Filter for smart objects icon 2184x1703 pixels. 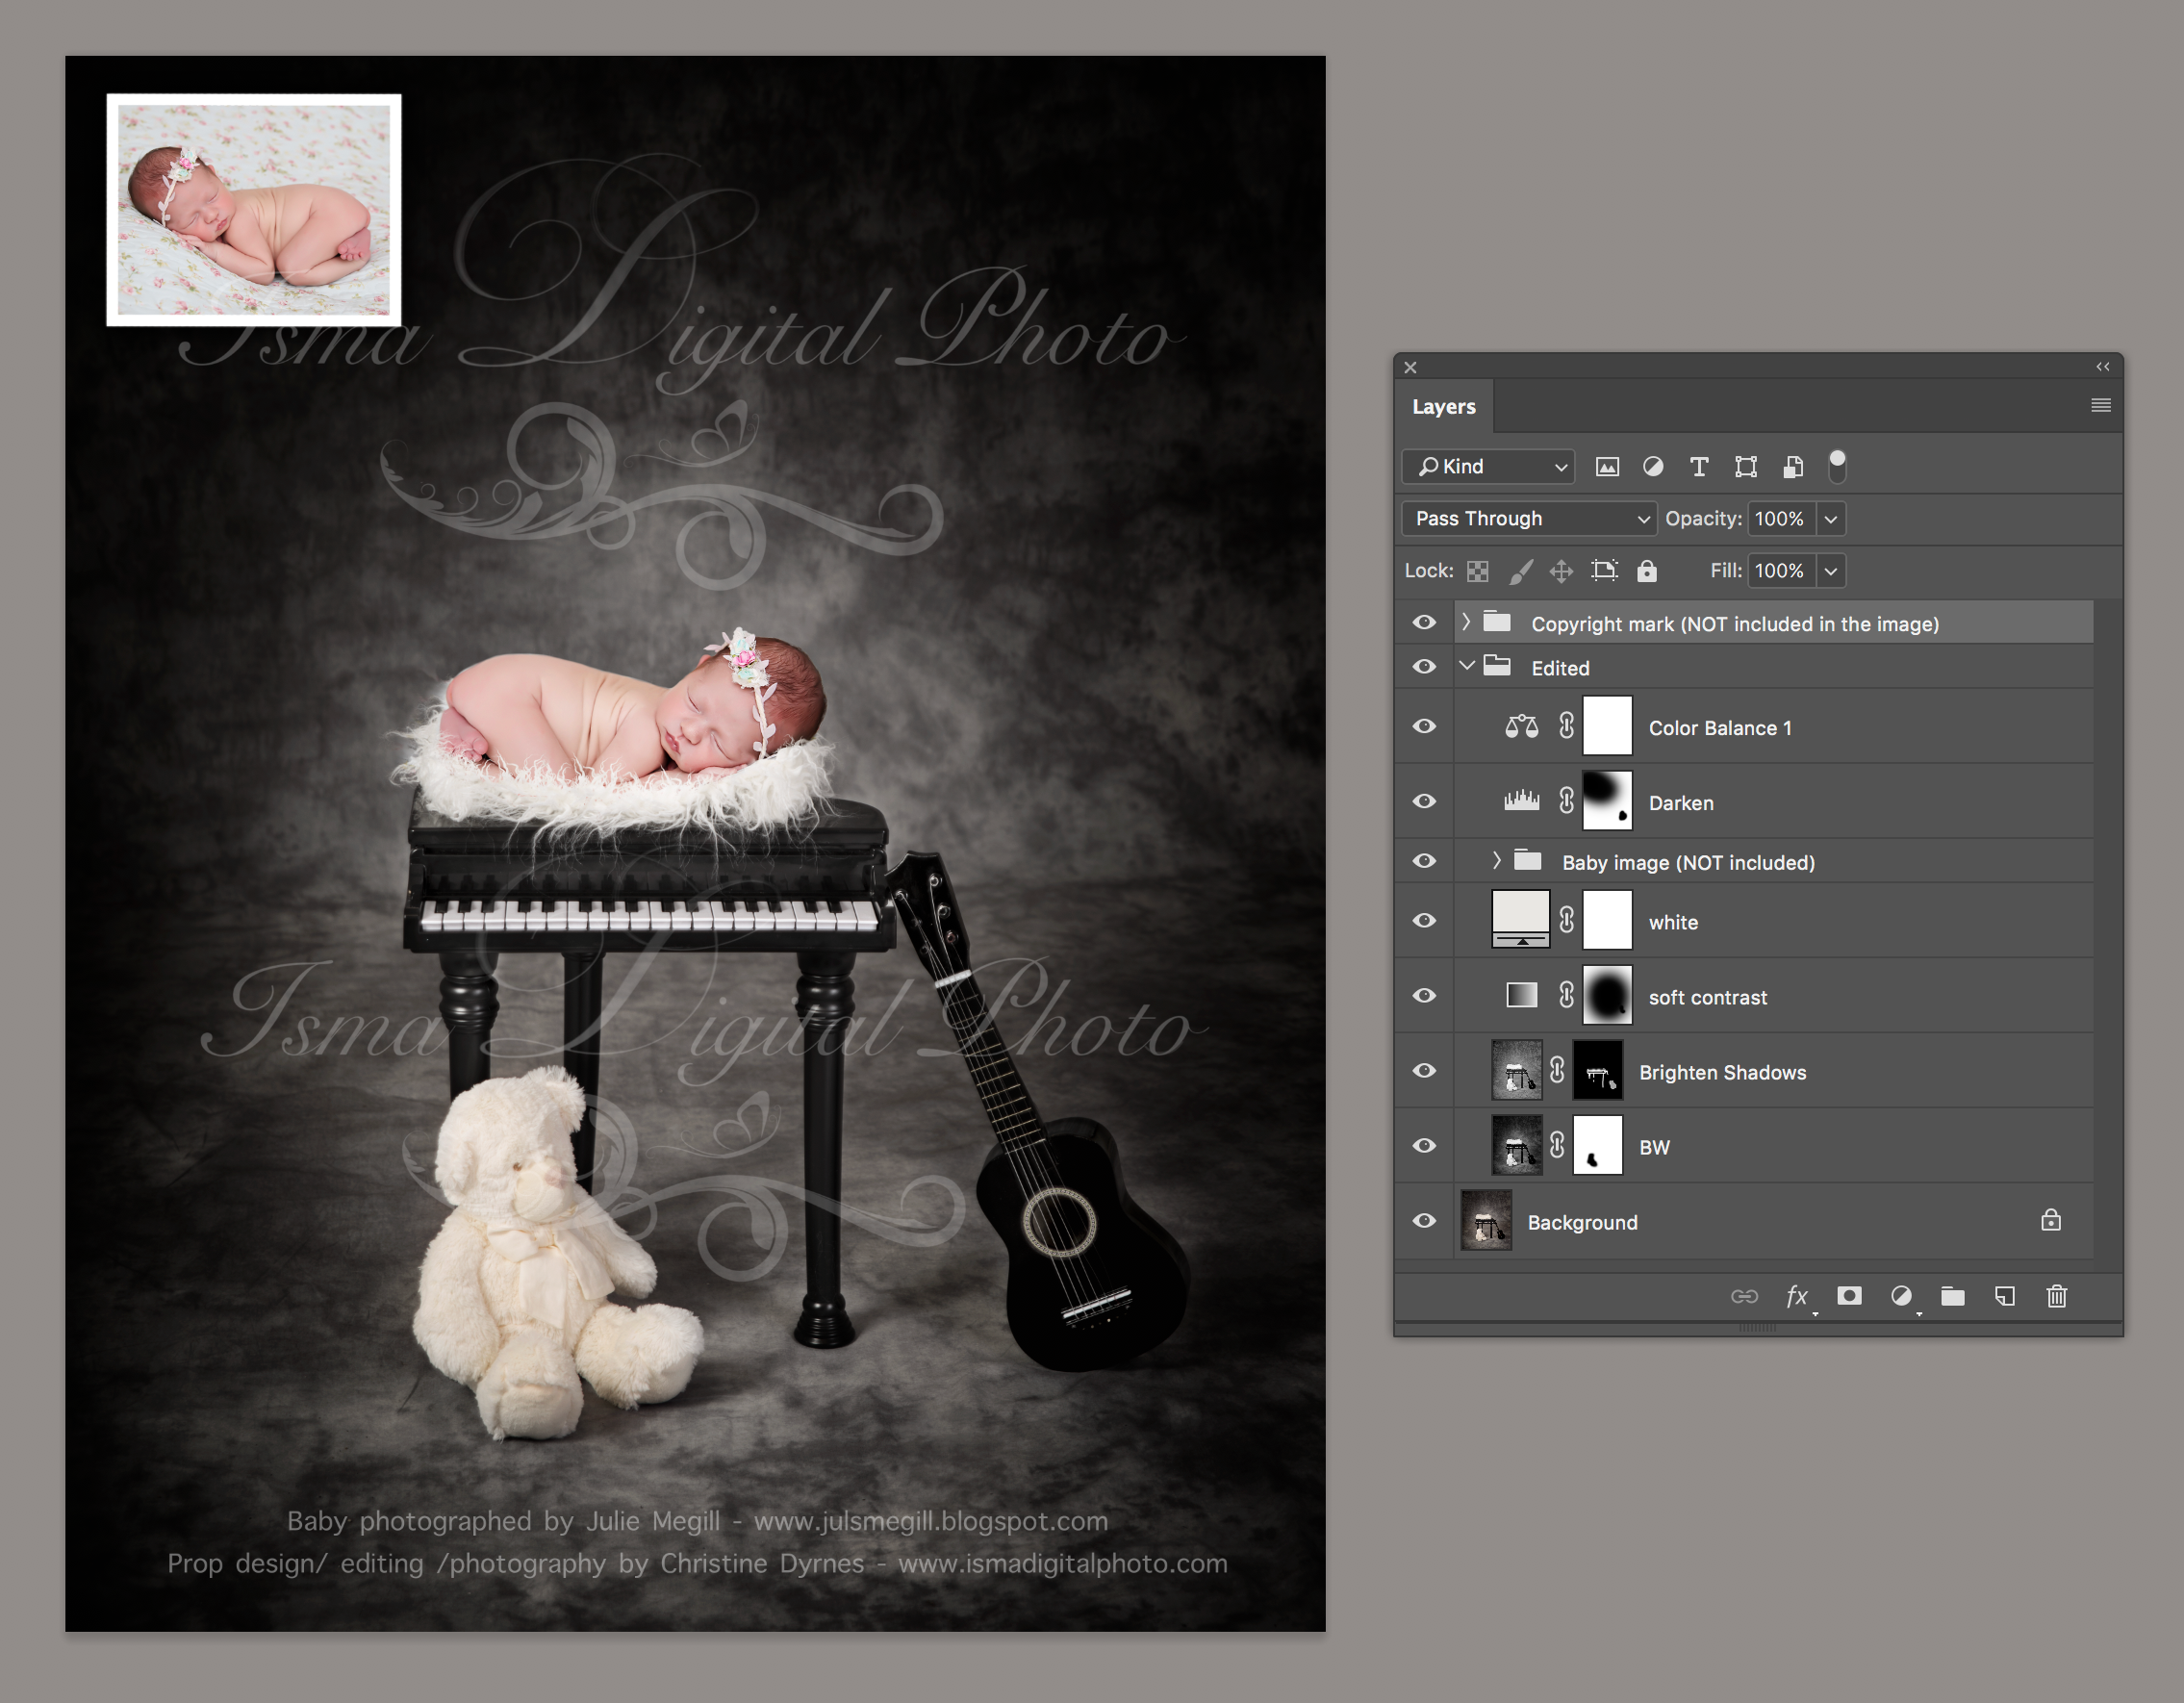click(1793, 467)
